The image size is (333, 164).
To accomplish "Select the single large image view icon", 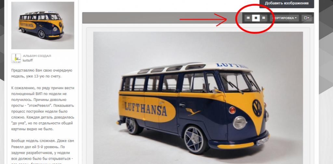I will point(256,18).
